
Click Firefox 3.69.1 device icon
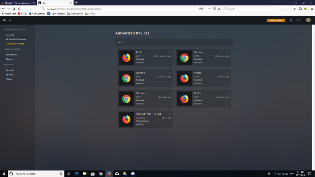[126, 58]
